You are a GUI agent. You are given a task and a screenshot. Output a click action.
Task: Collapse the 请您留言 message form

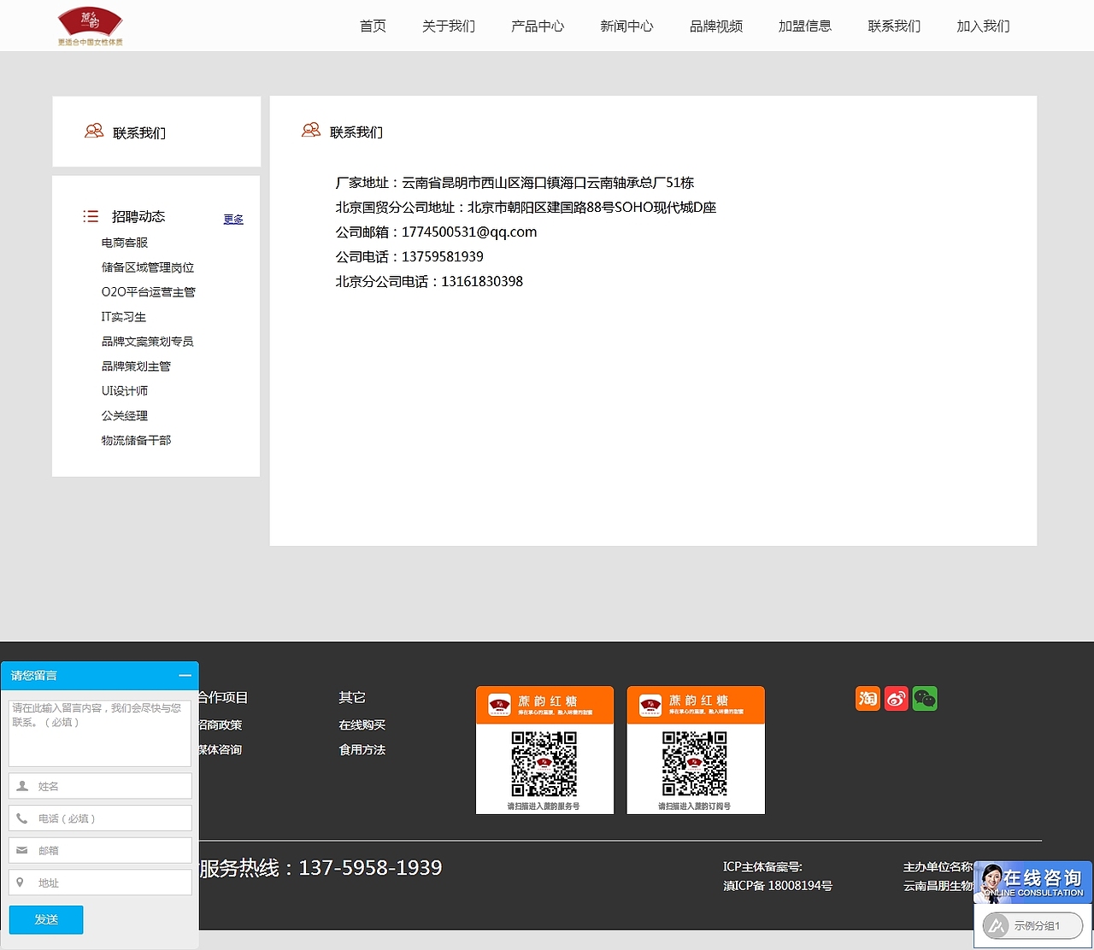click(185, 675)
